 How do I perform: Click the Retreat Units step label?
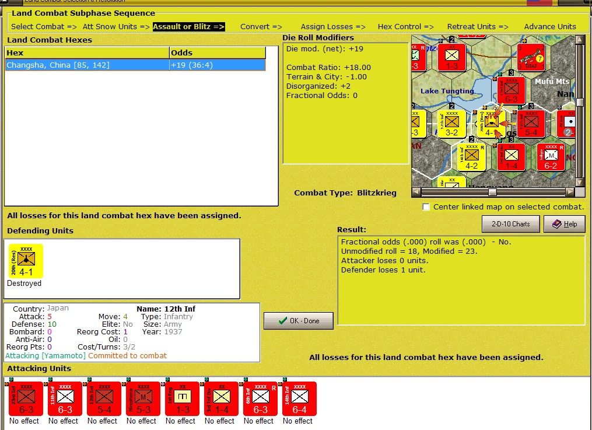point(478,26)
